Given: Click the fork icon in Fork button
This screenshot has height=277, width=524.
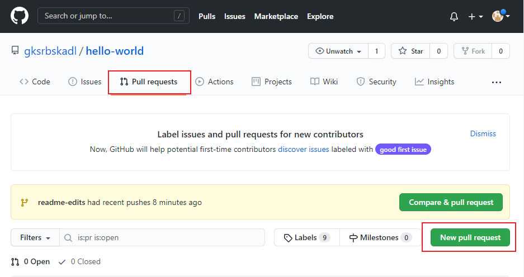Looking at the screenshot, I should tap(465, 51).
